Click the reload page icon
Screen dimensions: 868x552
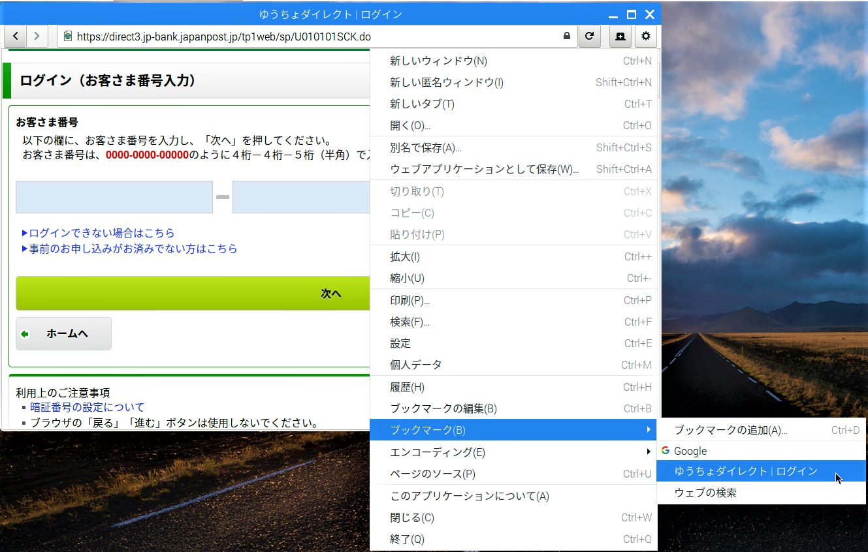[589, 37]
